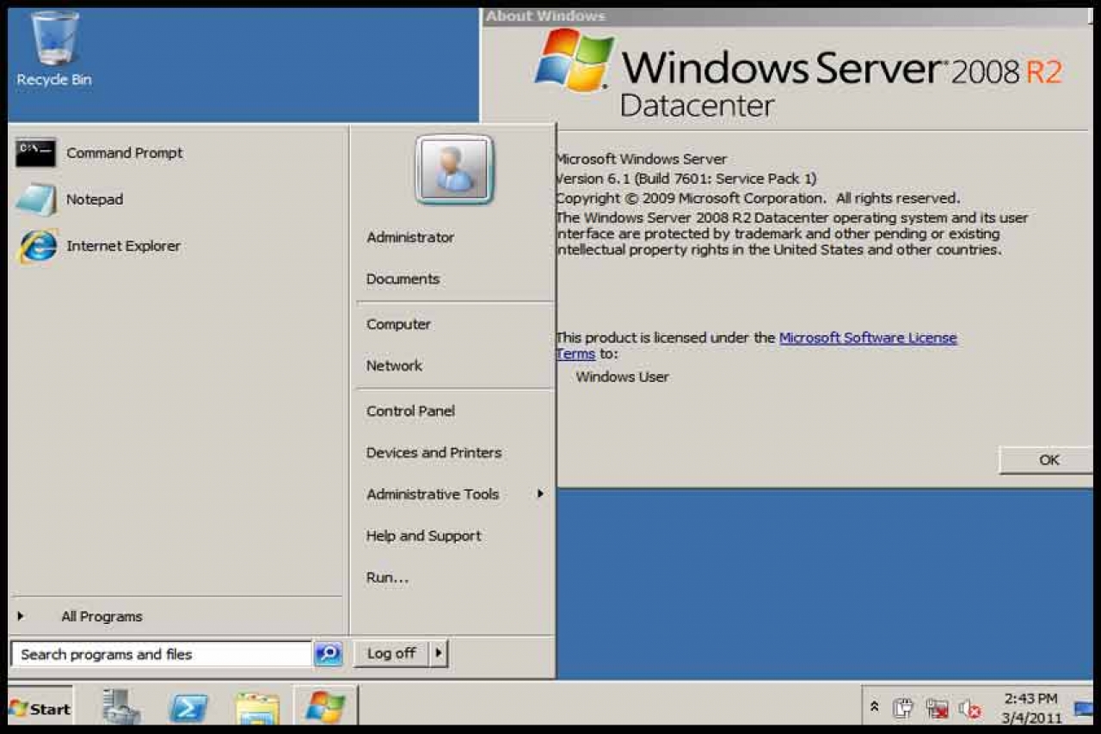Open the Recycle Bin desktop icon

(54, 49)
